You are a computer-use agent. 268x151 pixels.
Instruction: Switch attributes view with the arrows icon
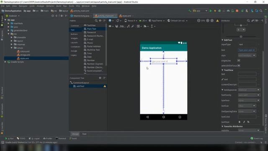(x=253, y=21)
